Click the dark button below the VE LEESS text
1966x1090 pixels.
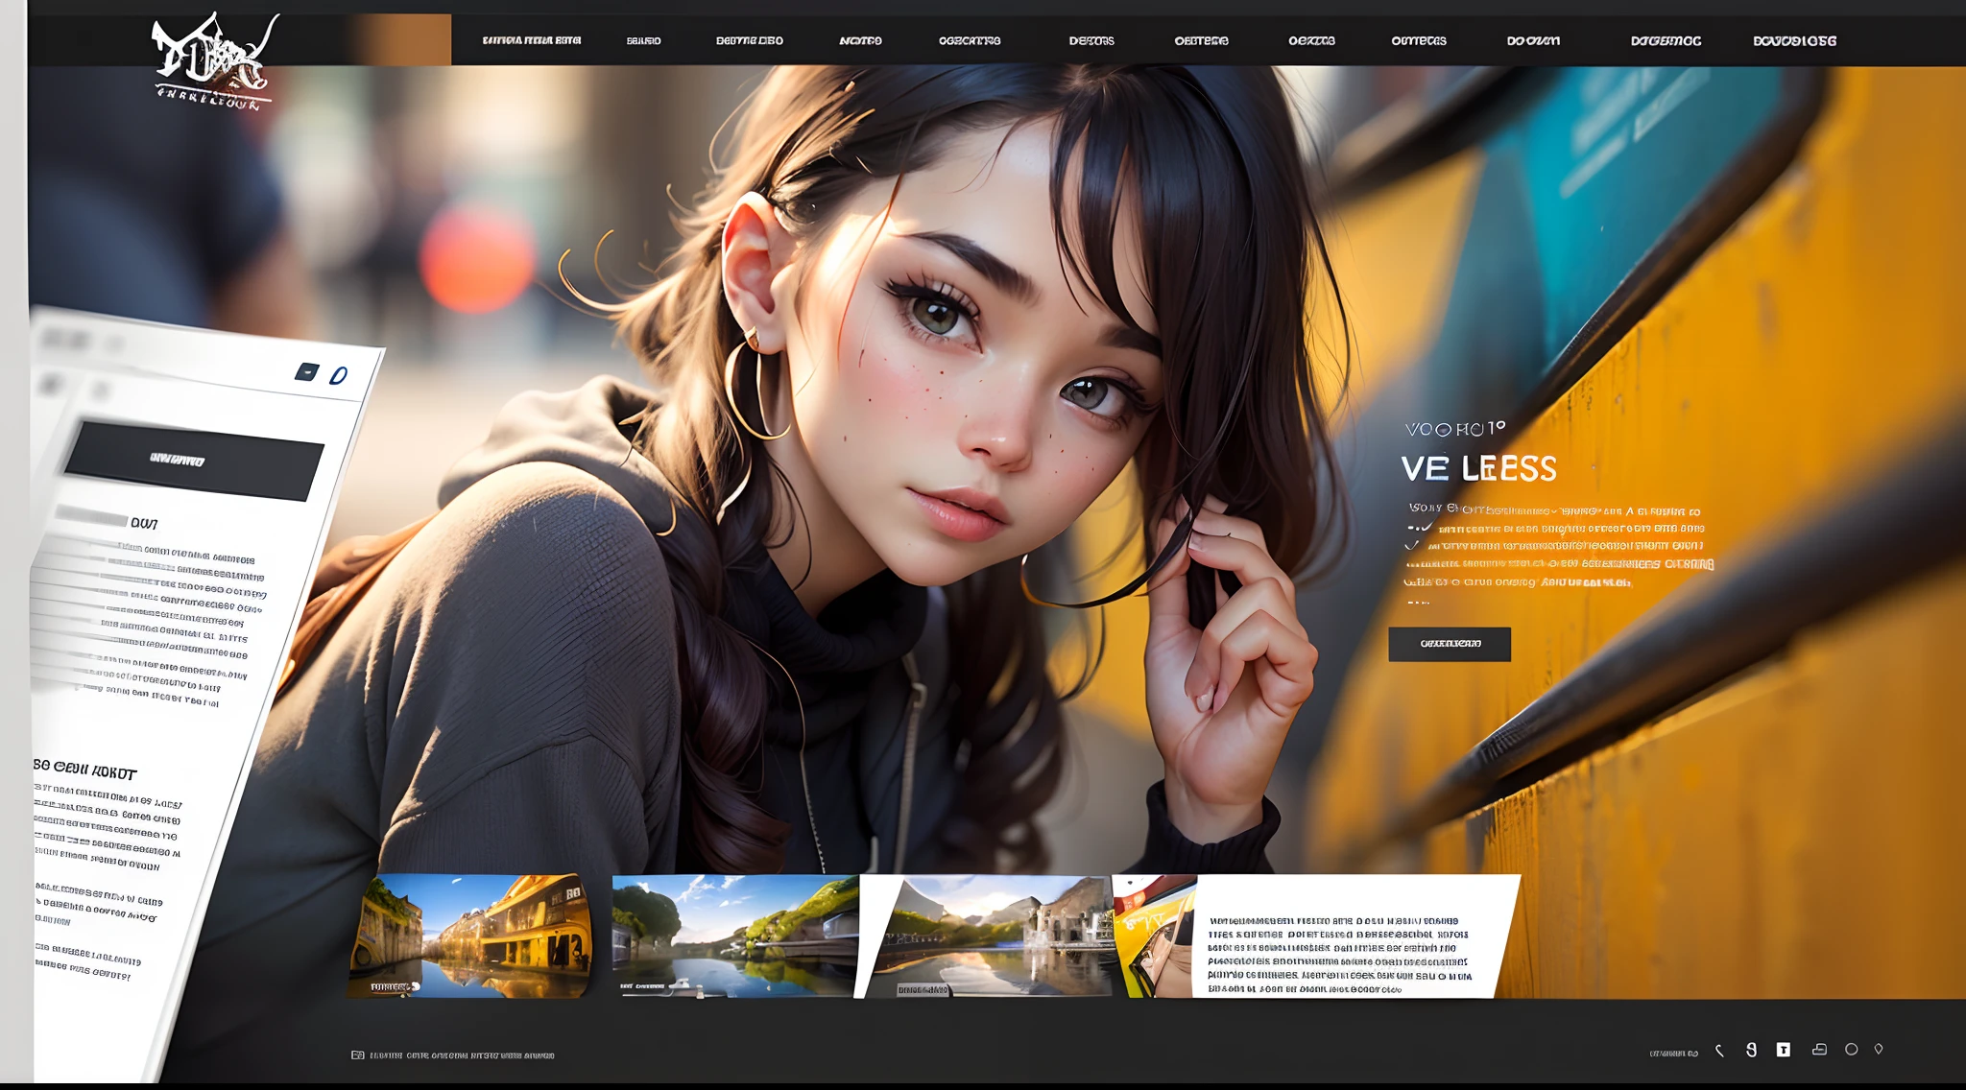(1450, 644)
